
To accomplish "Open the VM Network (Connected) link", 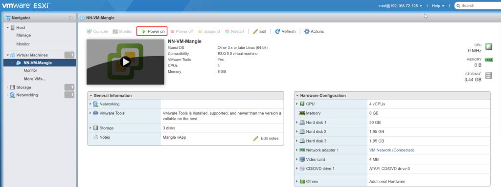I will (392, 150).
